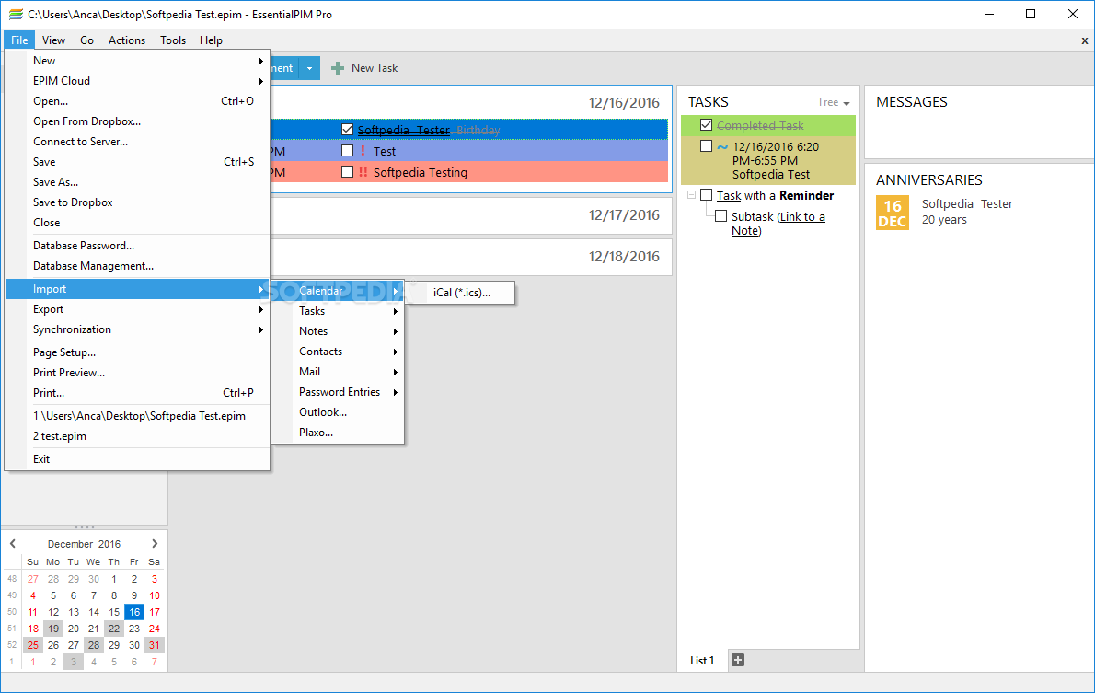Click the 12/17/2016 day header

pyautogui.click(x=624, y=215)
